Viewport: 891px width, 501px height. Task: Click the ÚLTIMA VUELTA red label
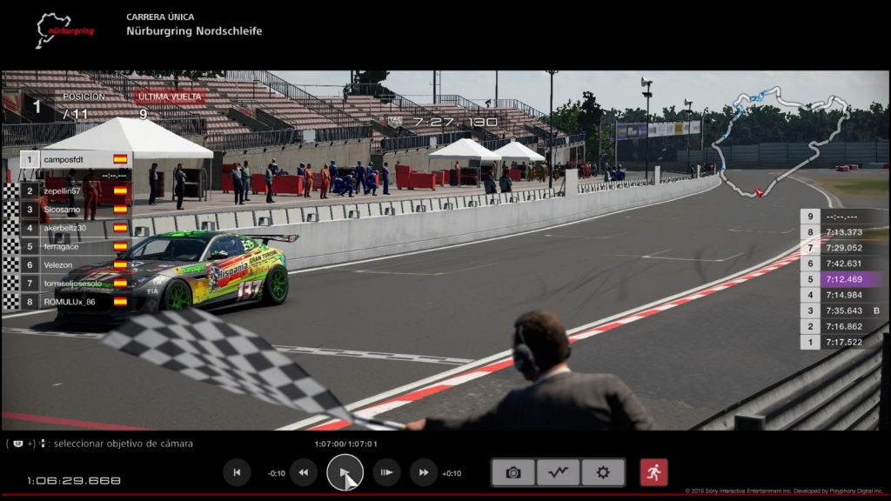(170, 97)
